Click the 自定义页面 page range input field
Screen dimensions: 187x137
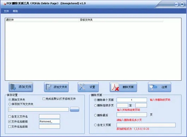146,125
